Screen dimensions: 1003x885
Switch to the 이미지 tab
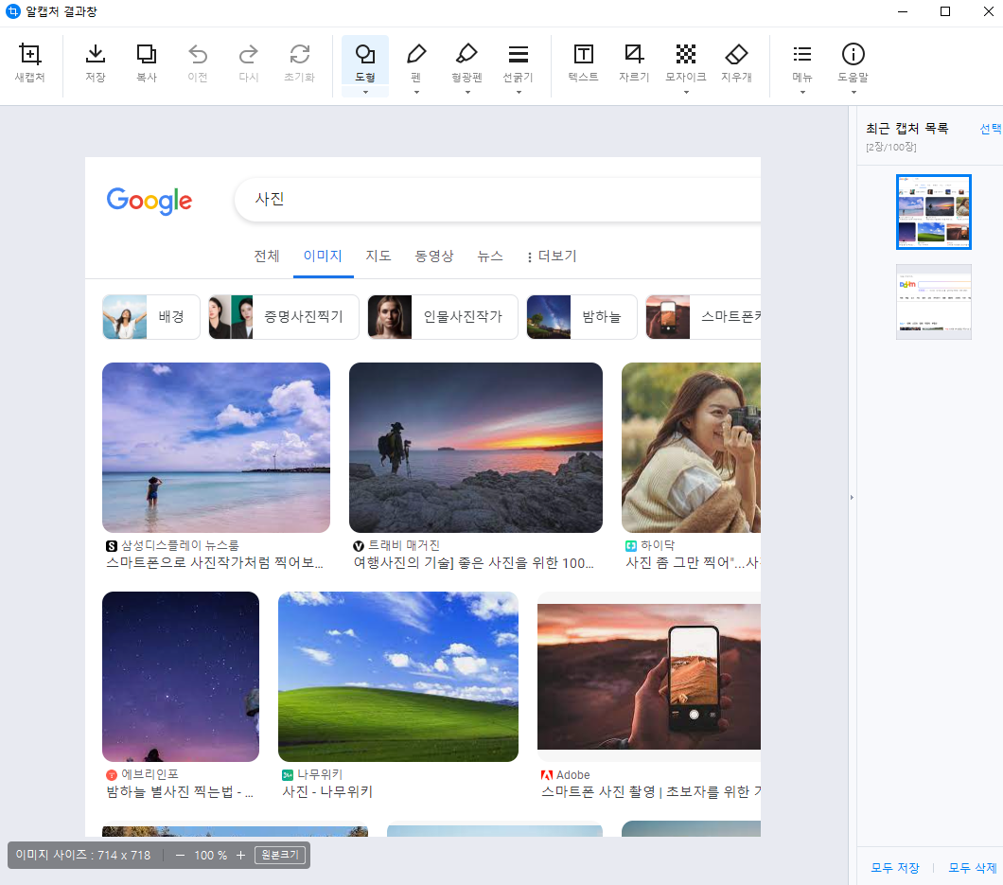tap(323, 256)
